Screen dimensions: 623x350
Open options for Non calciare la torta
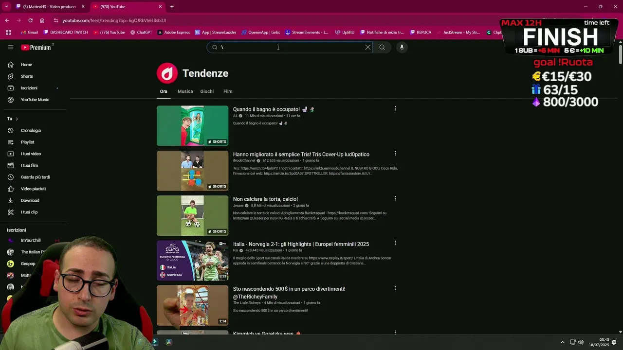(395, 198)
